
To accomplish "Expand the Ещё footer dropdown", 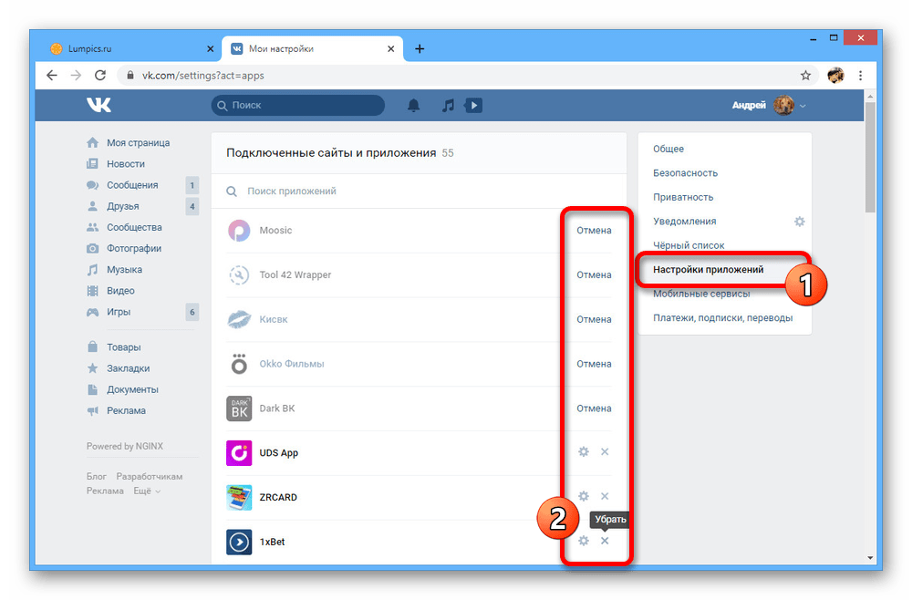I will point(147,491).
